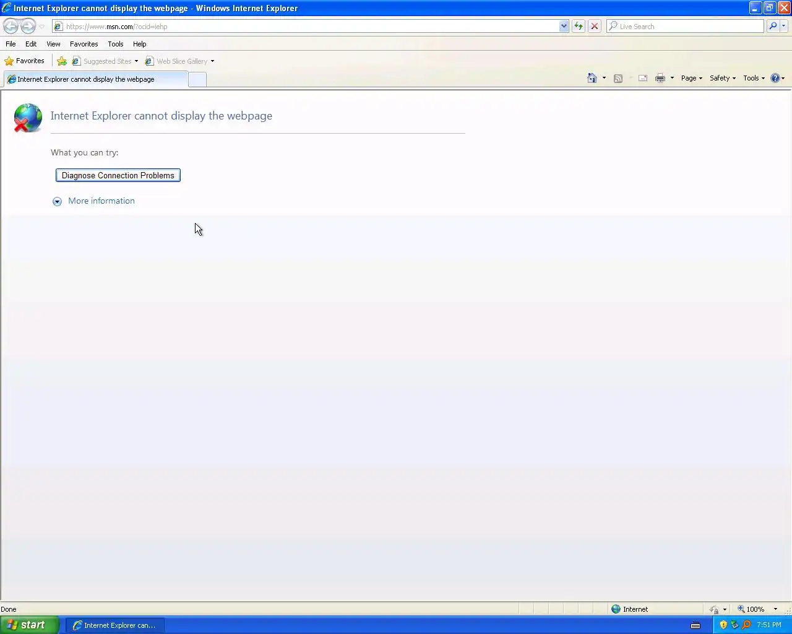Image resolution: width=792 pixels, height=634 pixels.
Task: Expand the zoom level dropdown arrow
Action: [x=775, y=609]
